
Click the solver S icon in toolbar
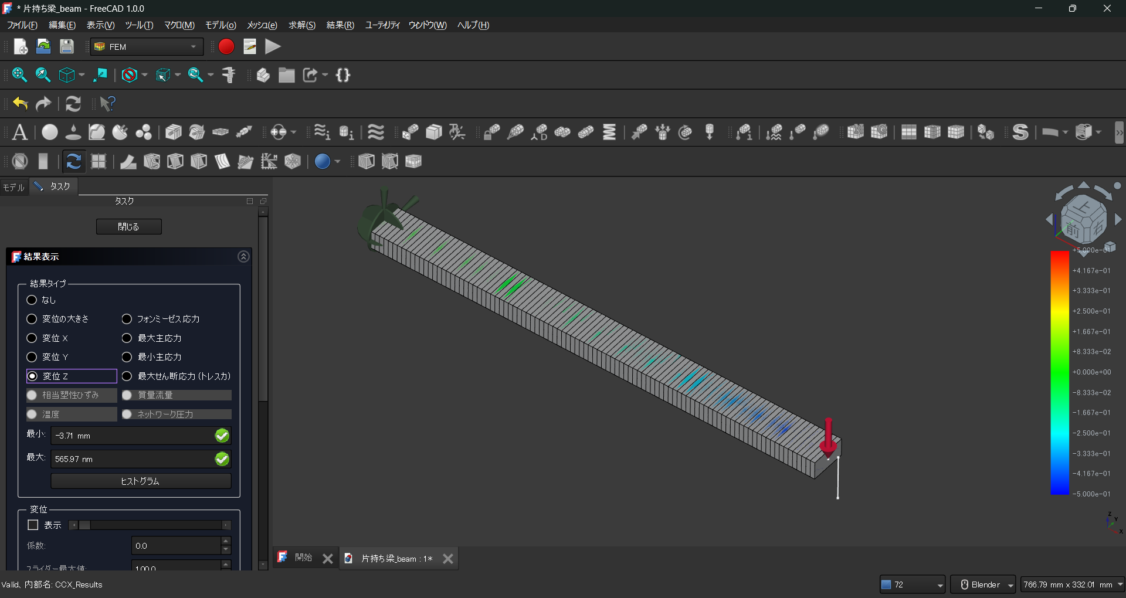[x=1020, y=132]
